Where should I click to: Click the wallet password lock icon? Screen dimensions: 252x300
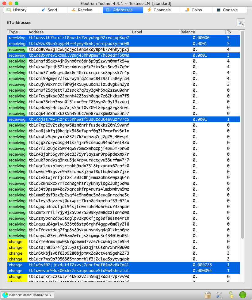coord(208,295)
